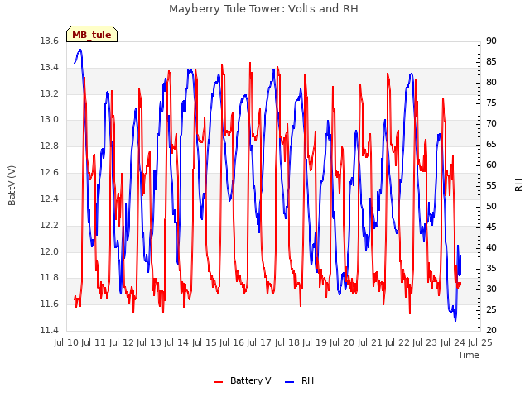This screenshot has width=530, height=397.
Task: Click the 13.4 tick on BattV axis
Action: tap(50, 68)
